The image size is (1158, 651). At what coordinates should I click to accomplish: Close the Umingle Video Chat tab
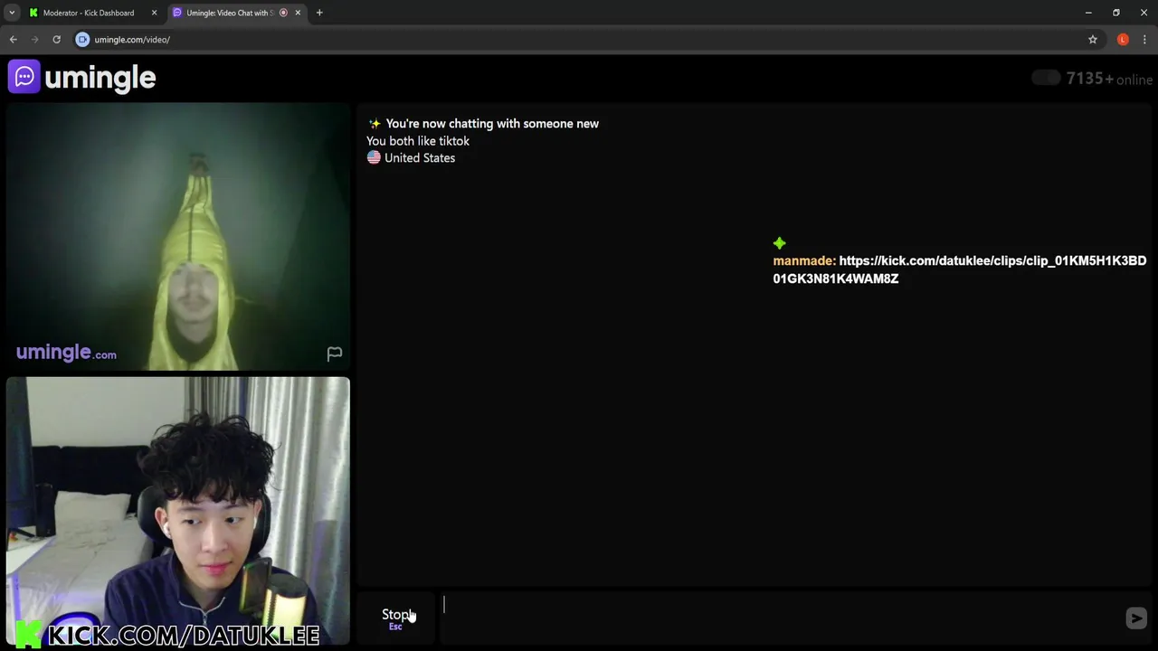(298, 13)
